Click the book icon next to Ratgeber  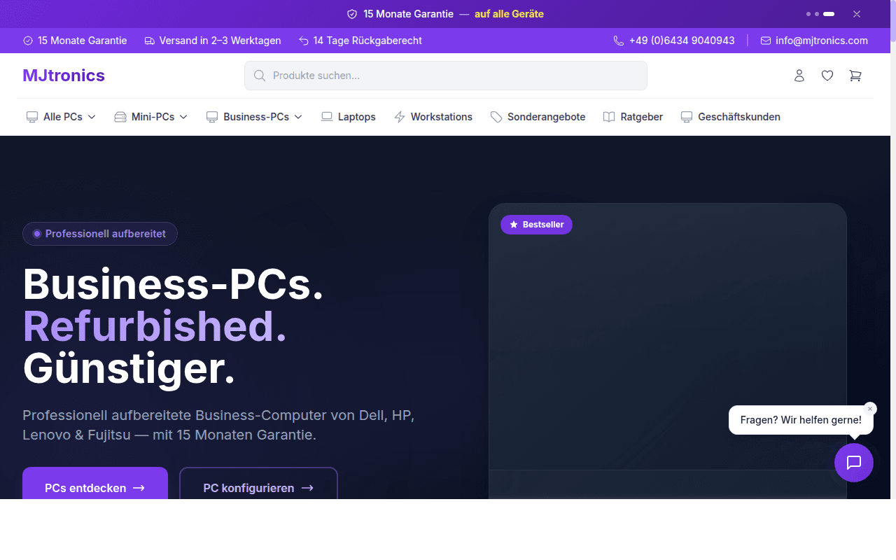(609, 116)
